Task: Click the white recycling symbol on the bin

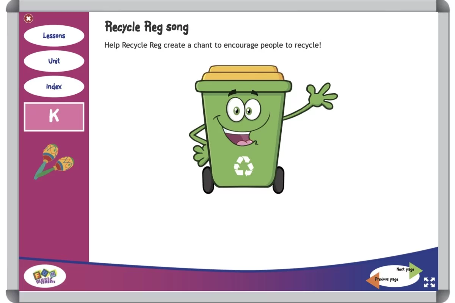Action: pyautogui.click(x=243, y=166)
